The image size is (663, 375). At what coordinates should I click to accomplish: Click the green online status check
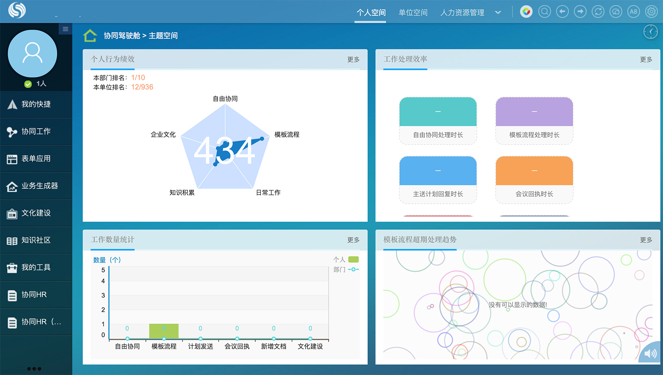point(28,84)
